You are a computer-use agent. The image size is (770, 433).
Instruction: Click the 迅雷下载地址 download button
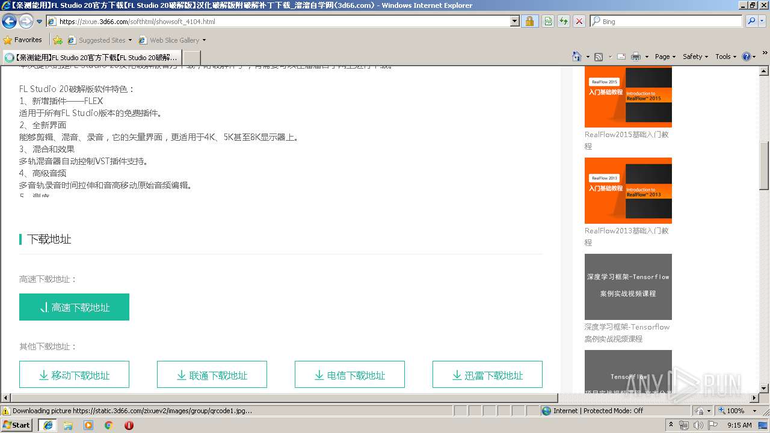487,375
